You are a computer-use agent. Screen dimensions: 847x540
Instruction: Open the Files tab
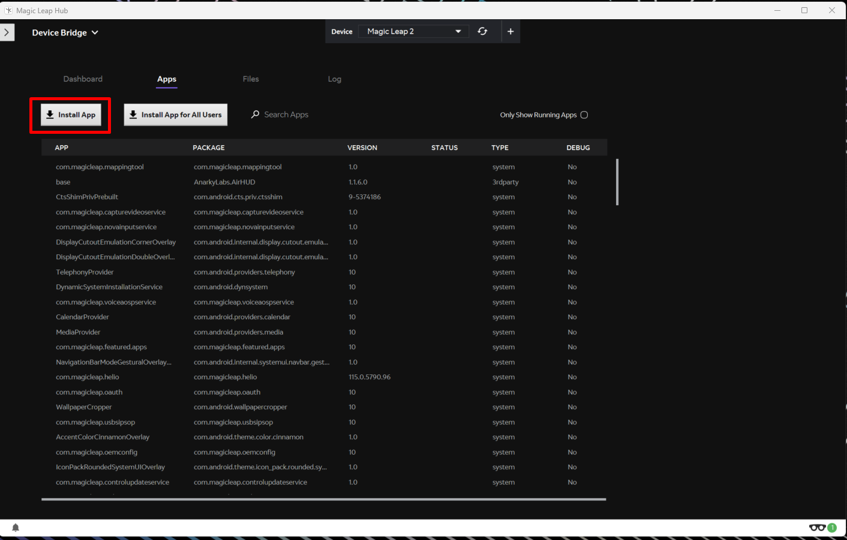point(251,79)
